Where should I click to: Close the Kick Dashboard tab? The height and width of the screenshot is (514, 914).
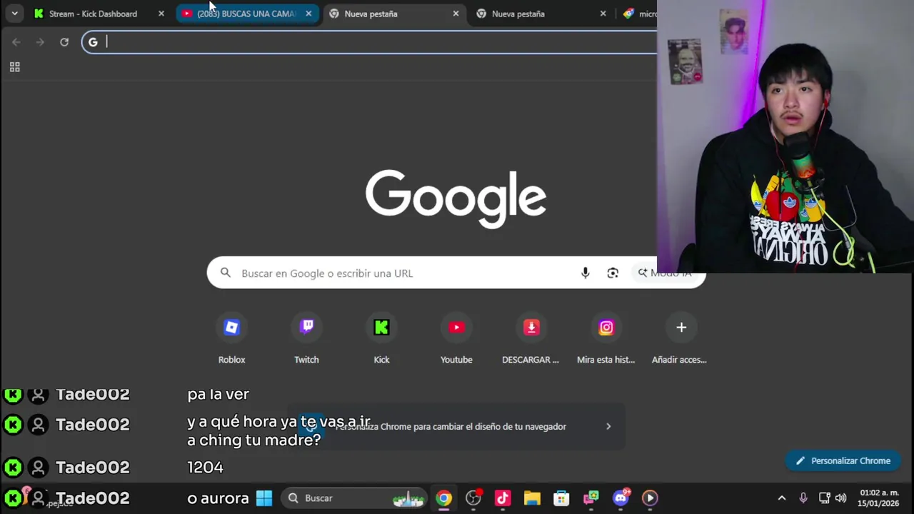point(161,14)
